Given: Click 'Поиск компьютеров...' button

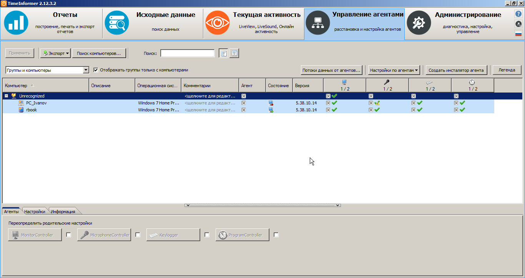Looking at the screenshot, I should [x=99, y=53].
